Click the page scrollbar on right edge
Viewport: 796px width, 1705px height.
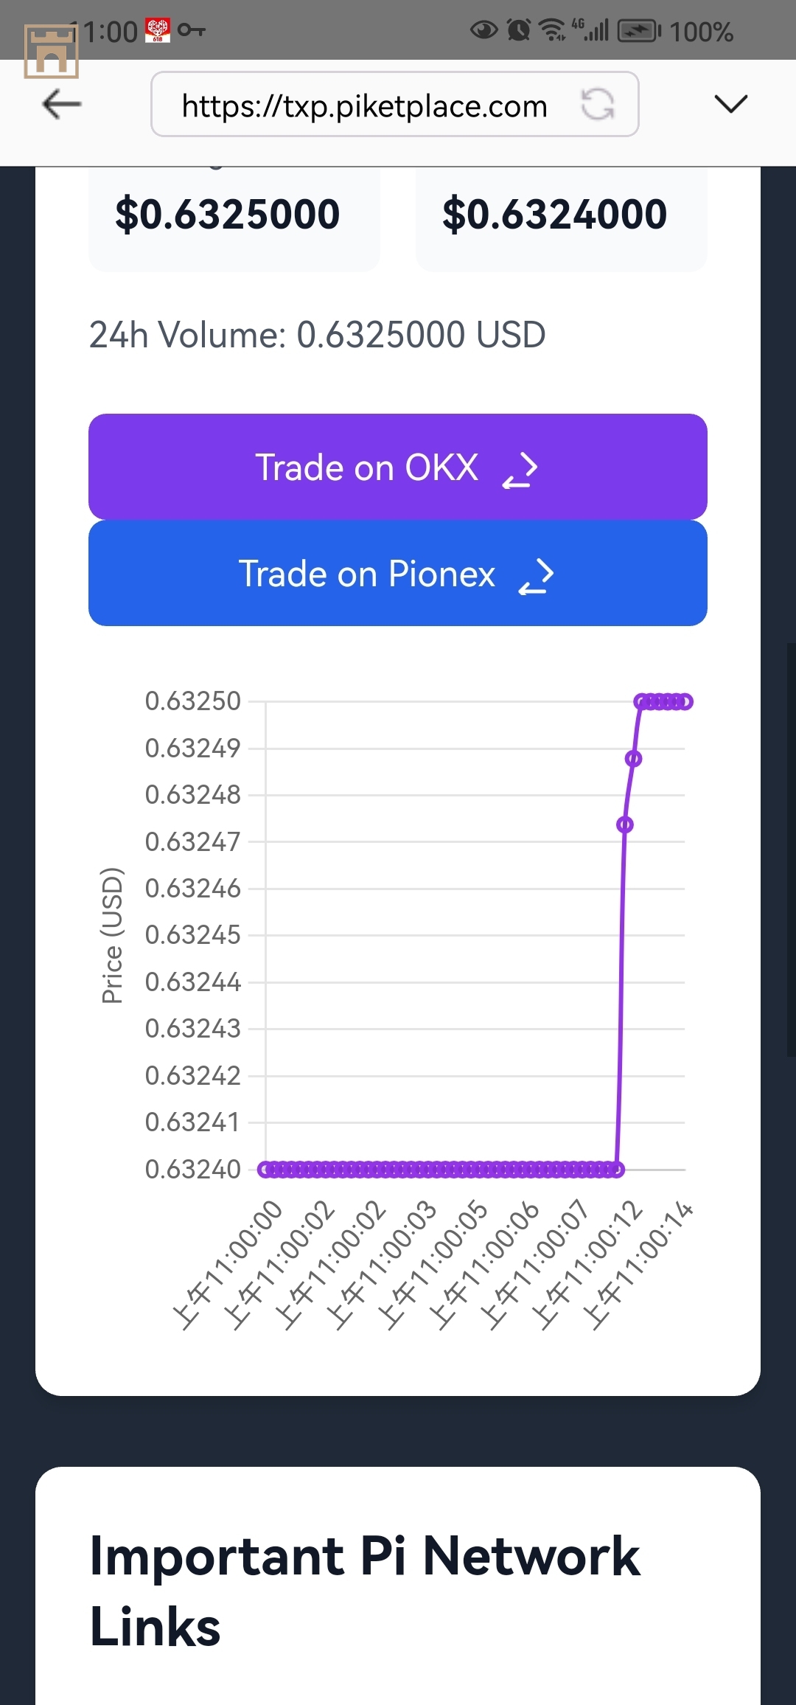[792, 850]
